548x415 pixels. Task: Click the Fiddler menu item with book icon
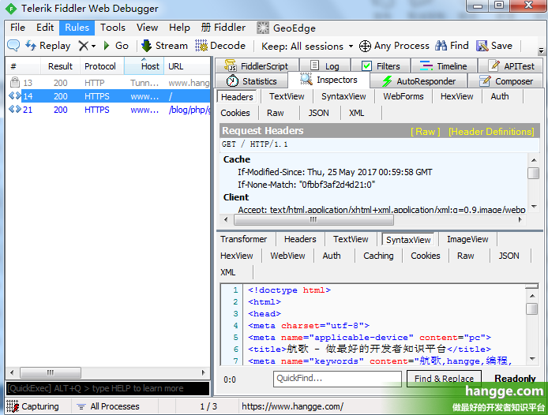coord(223,28)
